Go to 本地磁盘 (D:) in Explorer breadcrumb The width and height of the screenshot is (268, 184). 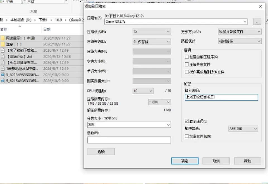[21, 20]
